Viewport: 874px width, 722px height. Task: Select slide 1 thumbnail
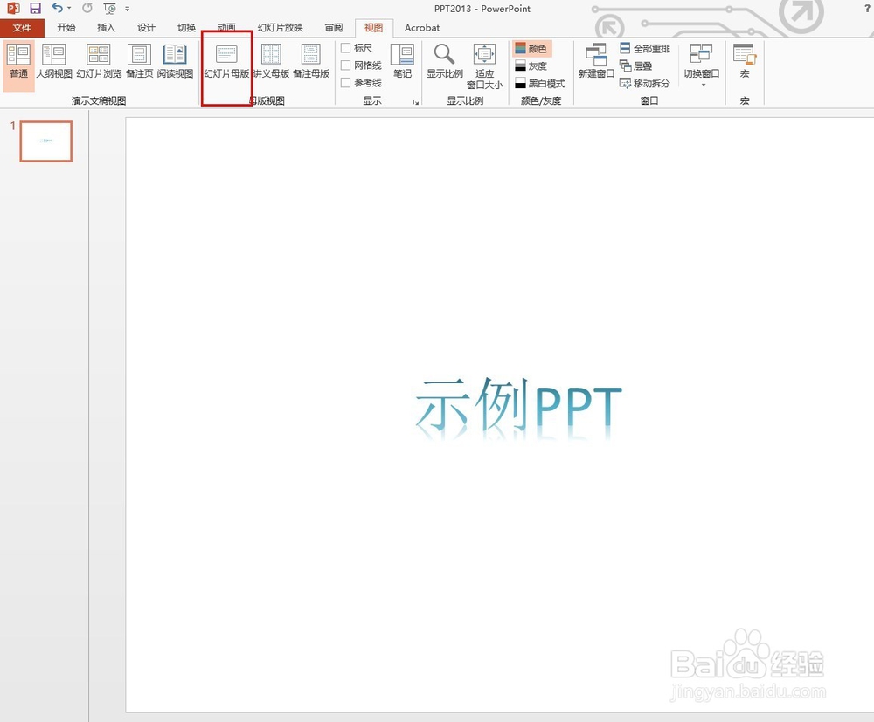click(46, 141)
